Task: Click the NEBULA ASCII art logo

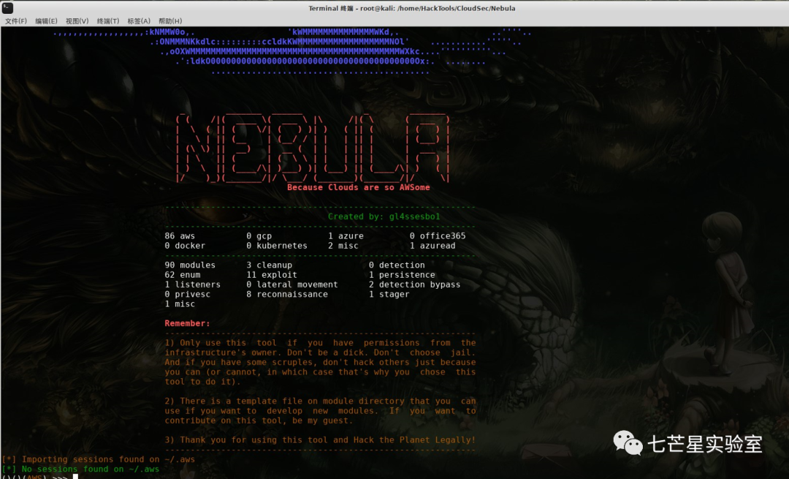Action: [x=313, y=148]
